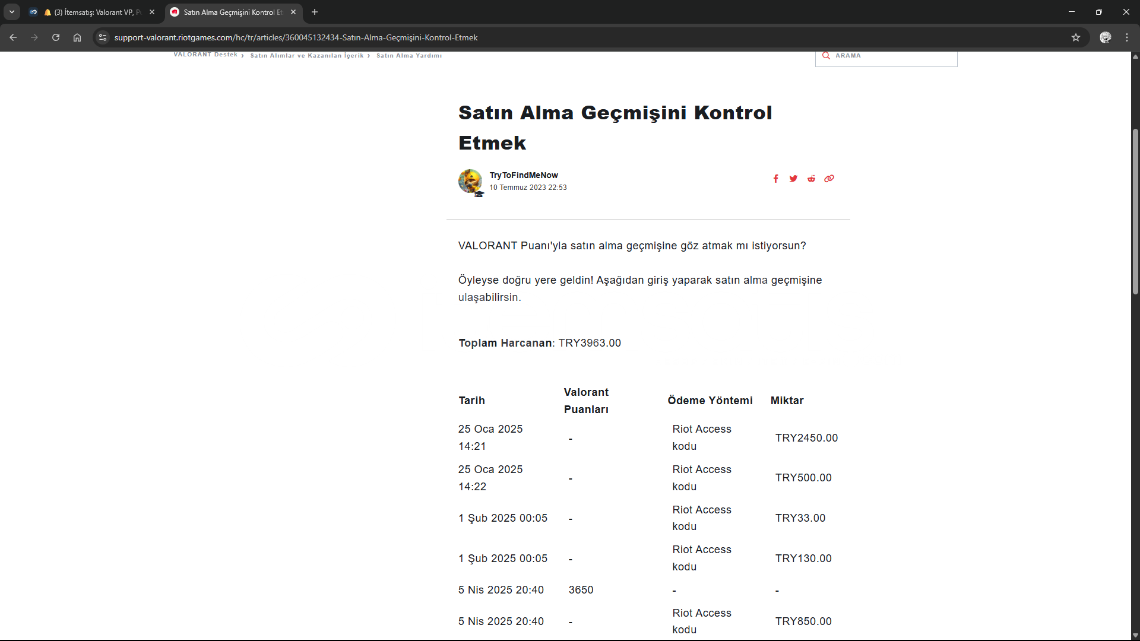Select the TRY500.00 amount cell

pyautogui.click(x=803, y=478)
